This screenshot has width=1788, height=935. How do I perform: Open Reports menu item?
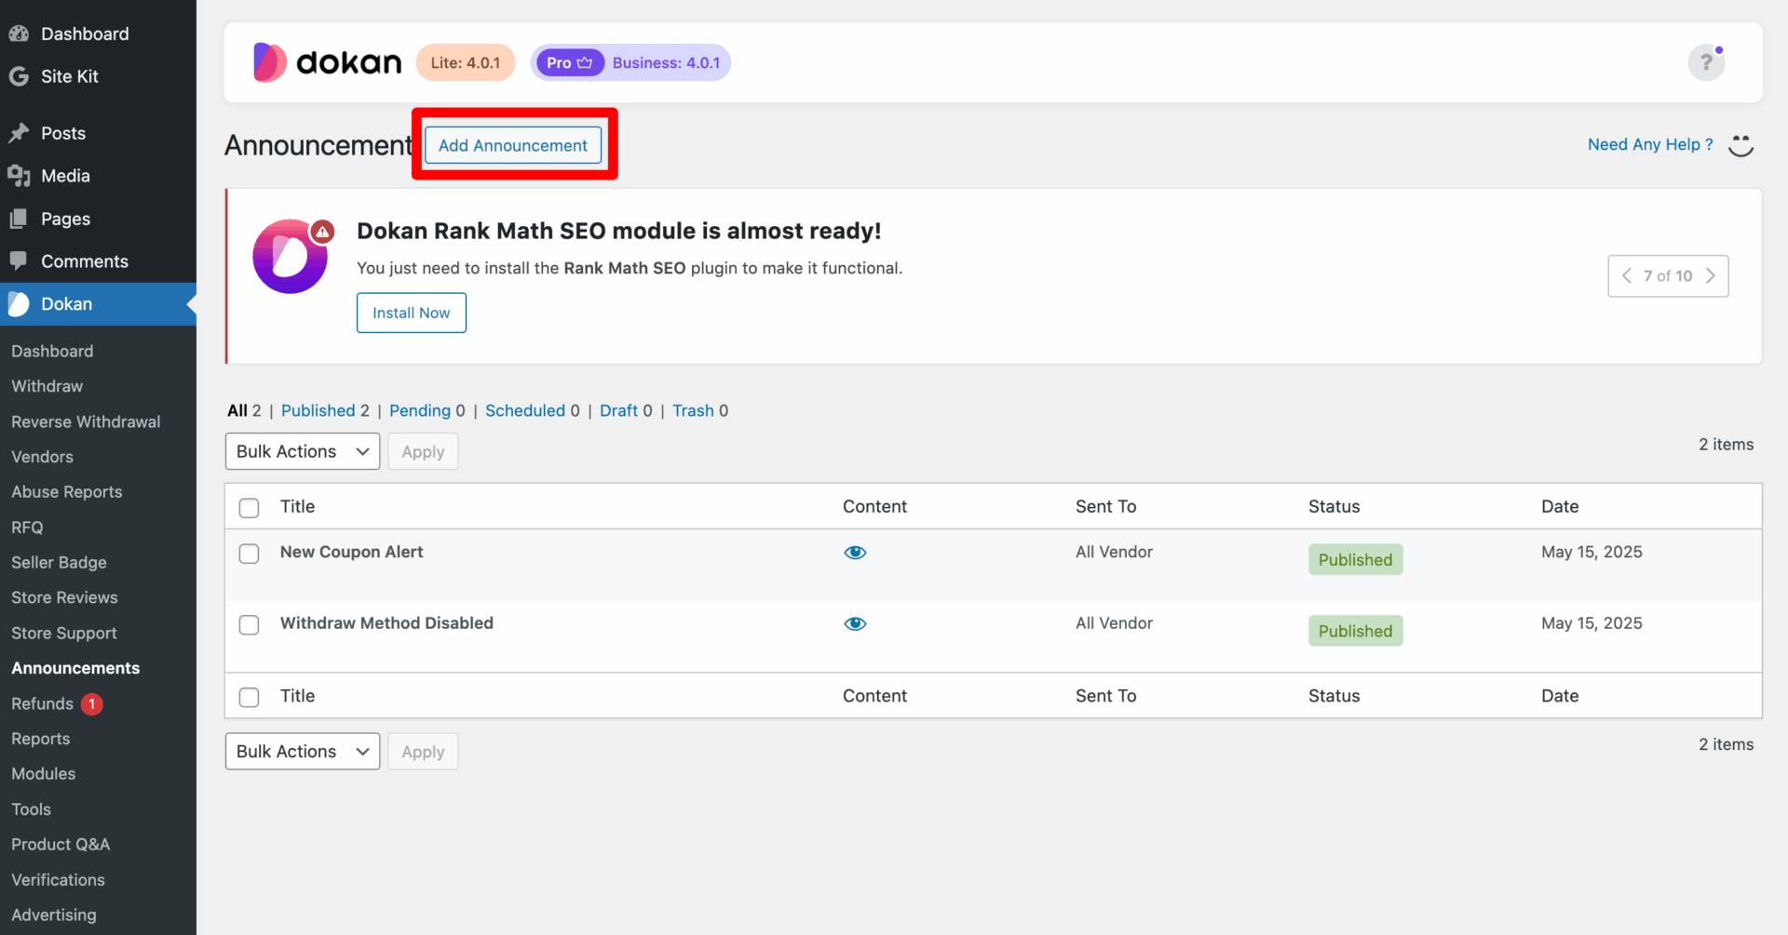pos(41,739)
